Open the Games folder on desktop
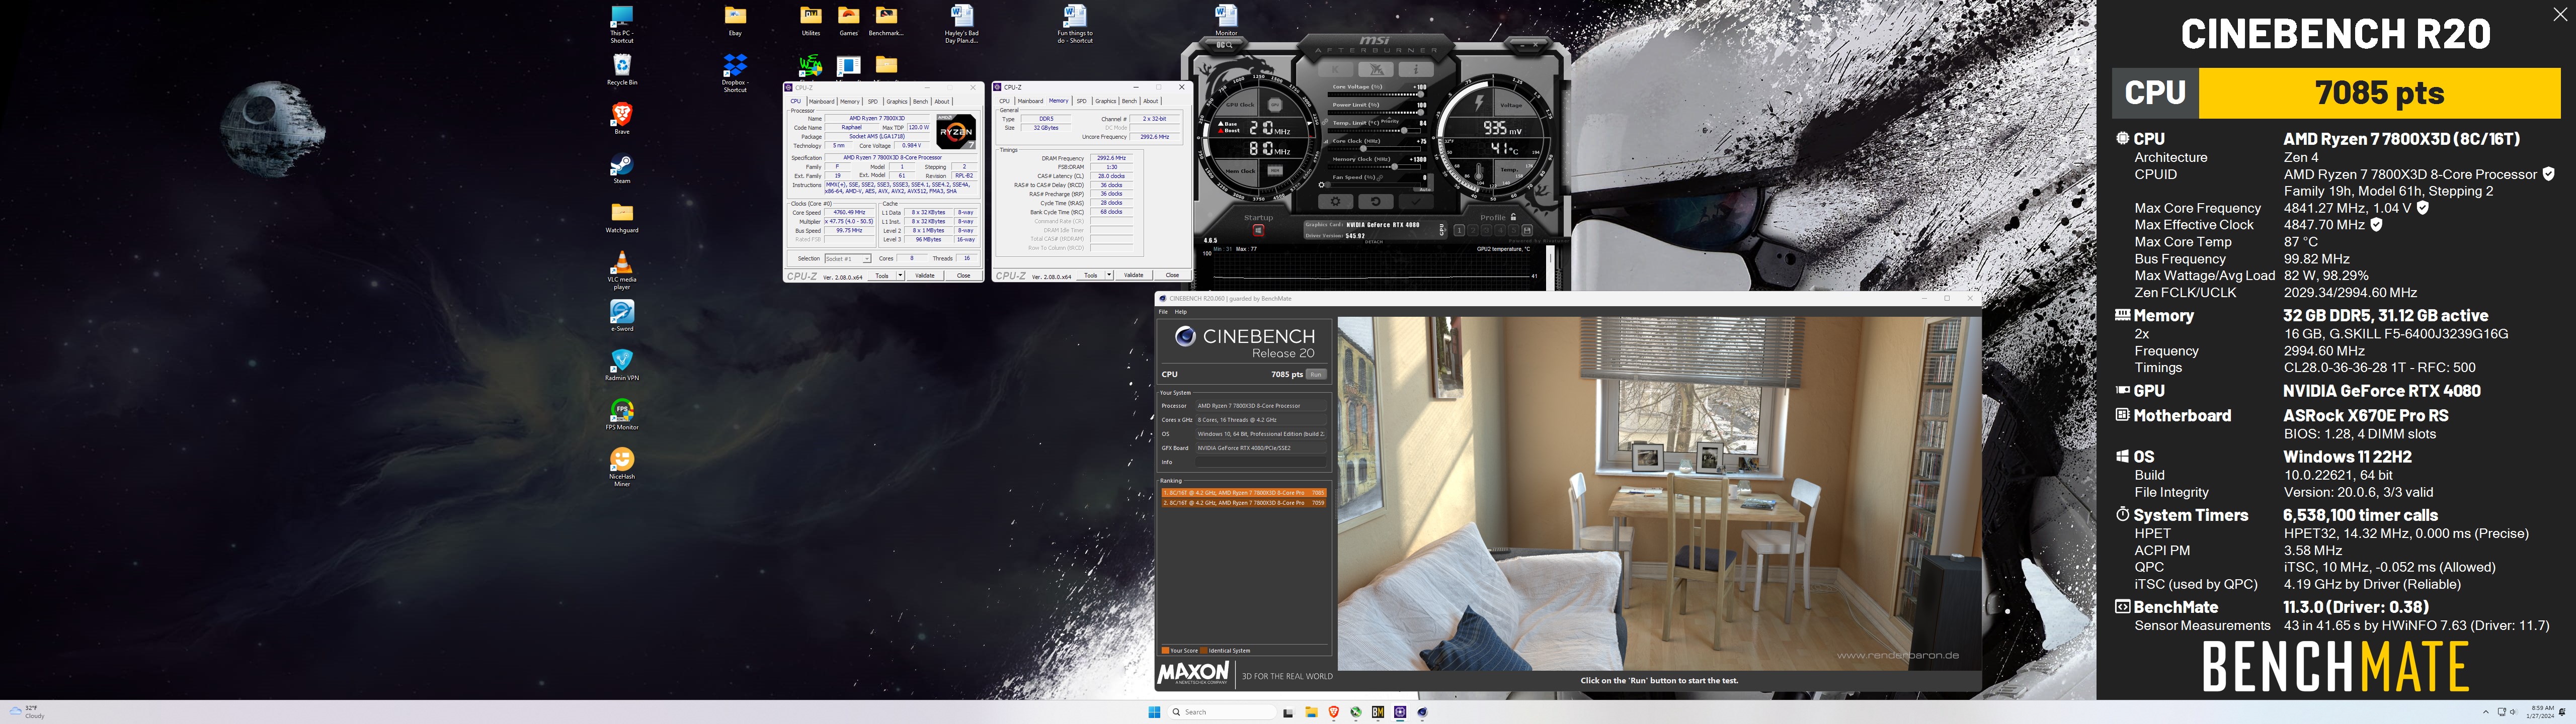The image size is (2576, 724). [x=849, y=21]
